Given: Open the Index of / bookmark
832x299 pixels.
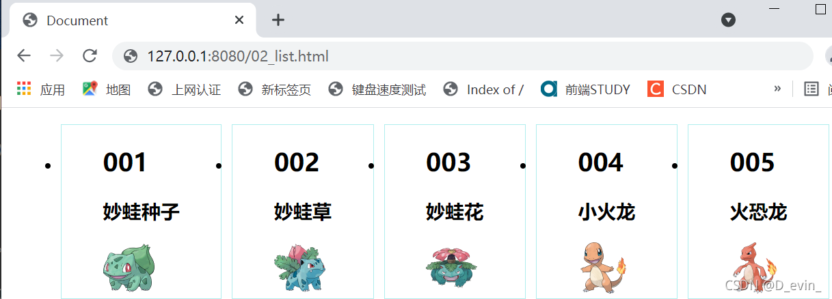Looking at the screenshot, I should [x=483, y=89].
